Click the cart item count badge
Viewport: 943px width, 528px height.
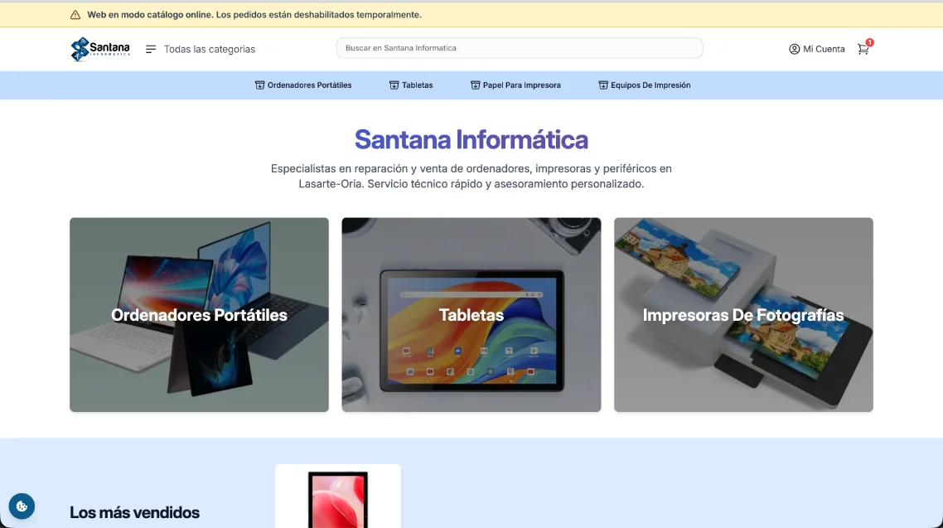[869, 43]
